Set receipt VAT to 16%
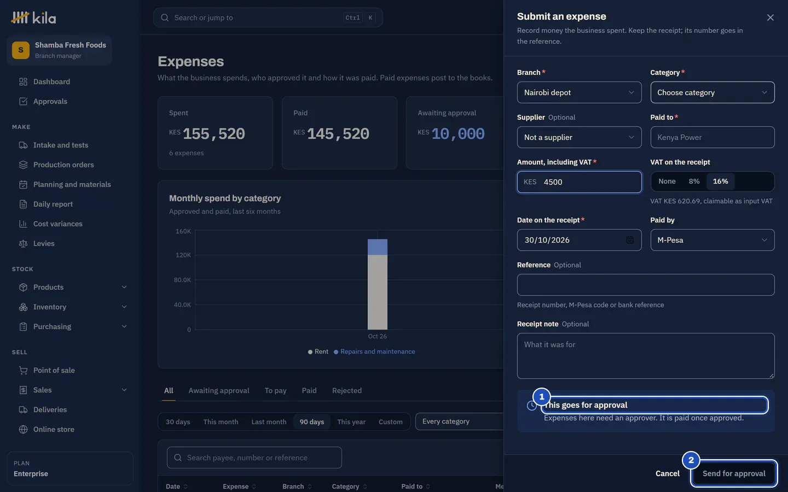This screenshot has height=492, width=788. 720,181
